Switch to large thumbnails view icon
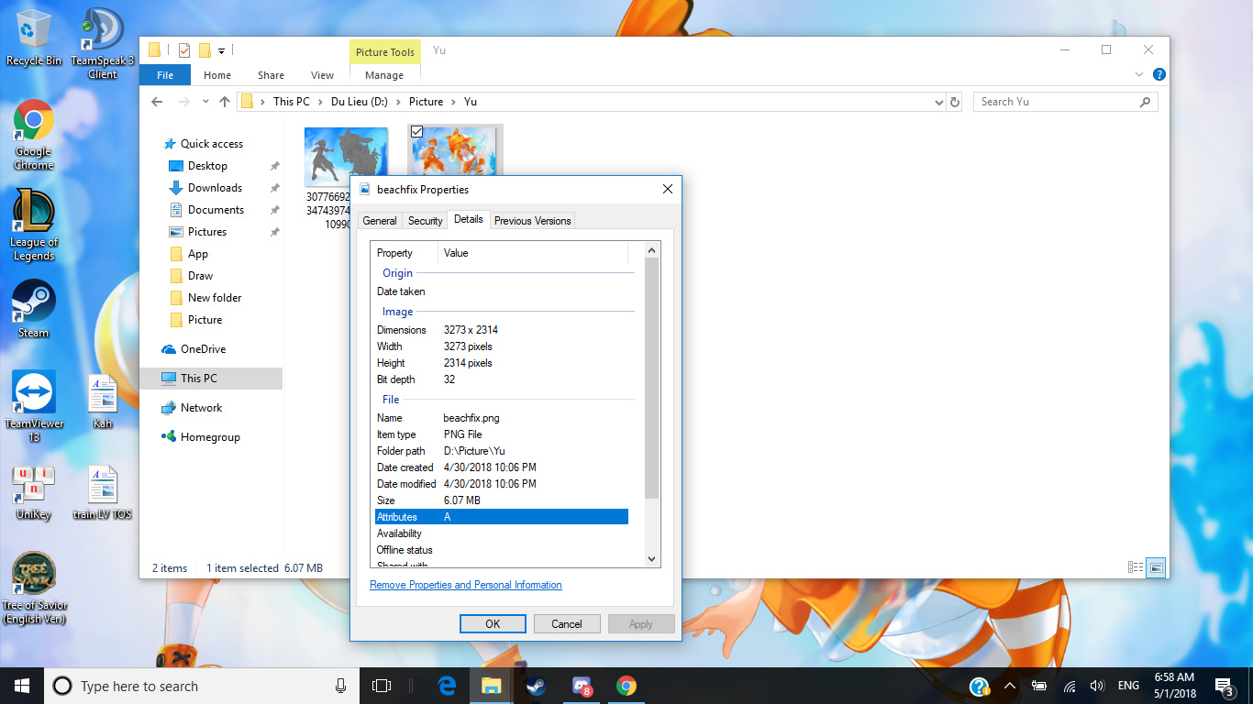 coord(1157,567)
